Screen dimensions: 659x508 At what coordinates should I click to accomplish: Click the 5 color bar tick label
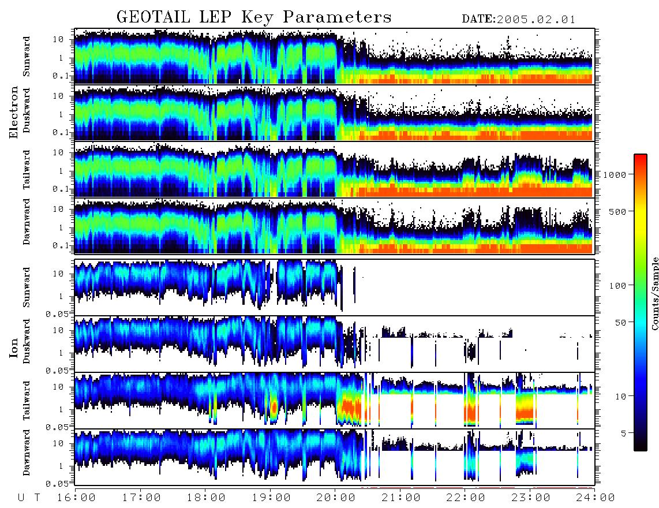[624, 433]
